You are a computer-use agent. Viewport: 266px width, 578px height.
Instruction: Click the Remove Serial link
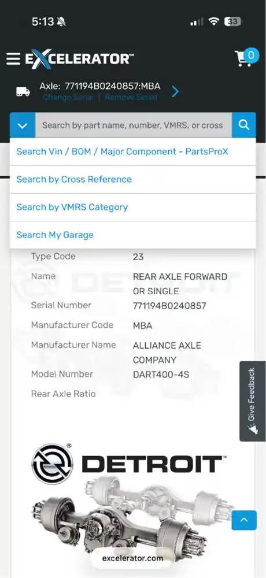(x=131, y=97)
